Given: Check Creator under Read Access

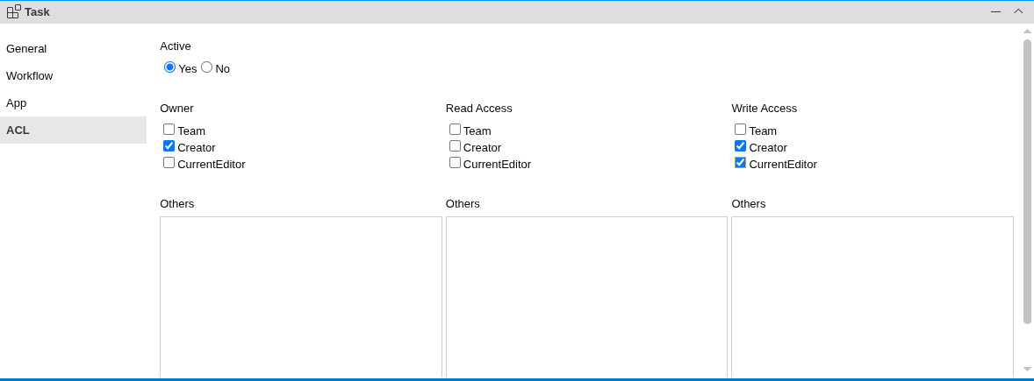Looking at the screenshot, I should click(455, 146).
